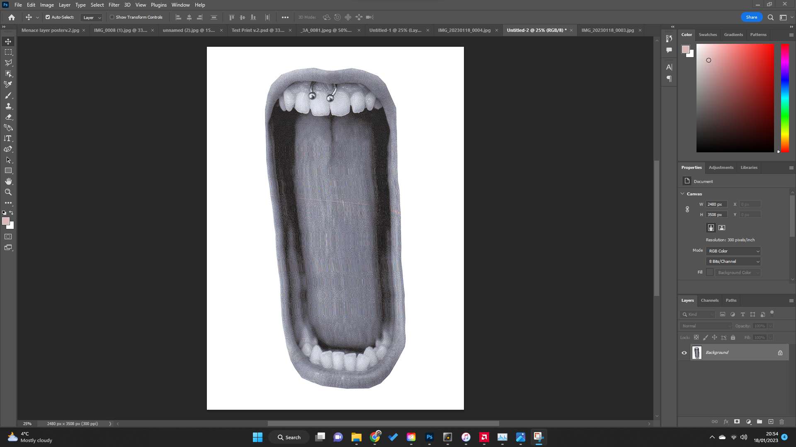The width and height of the screenshot is (796, 447).
Task: Open the IMG_20230118_0004.jpg document tab
Action: coord(465,30)
